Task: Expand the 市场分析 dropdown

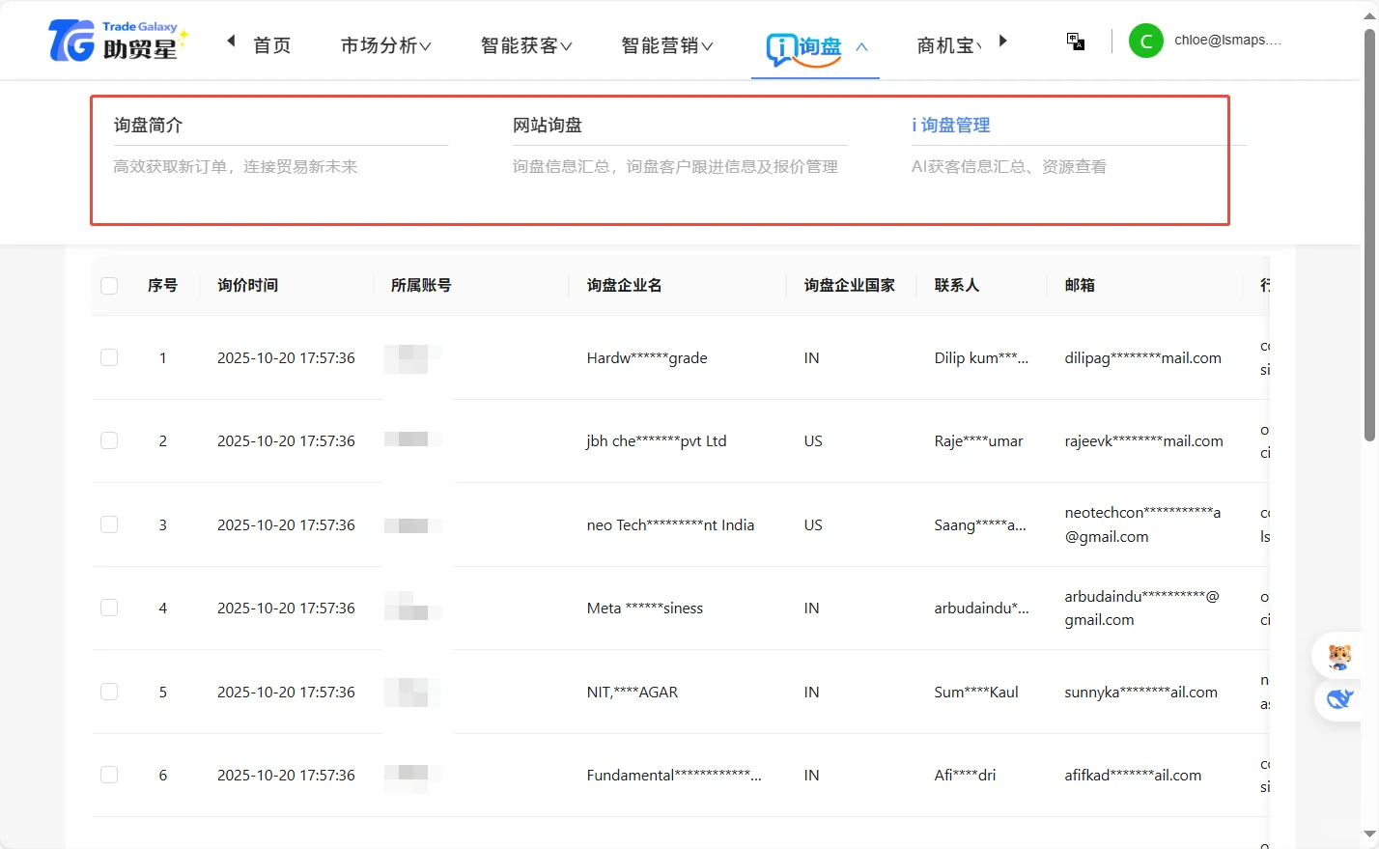Action: coord(384,43)
